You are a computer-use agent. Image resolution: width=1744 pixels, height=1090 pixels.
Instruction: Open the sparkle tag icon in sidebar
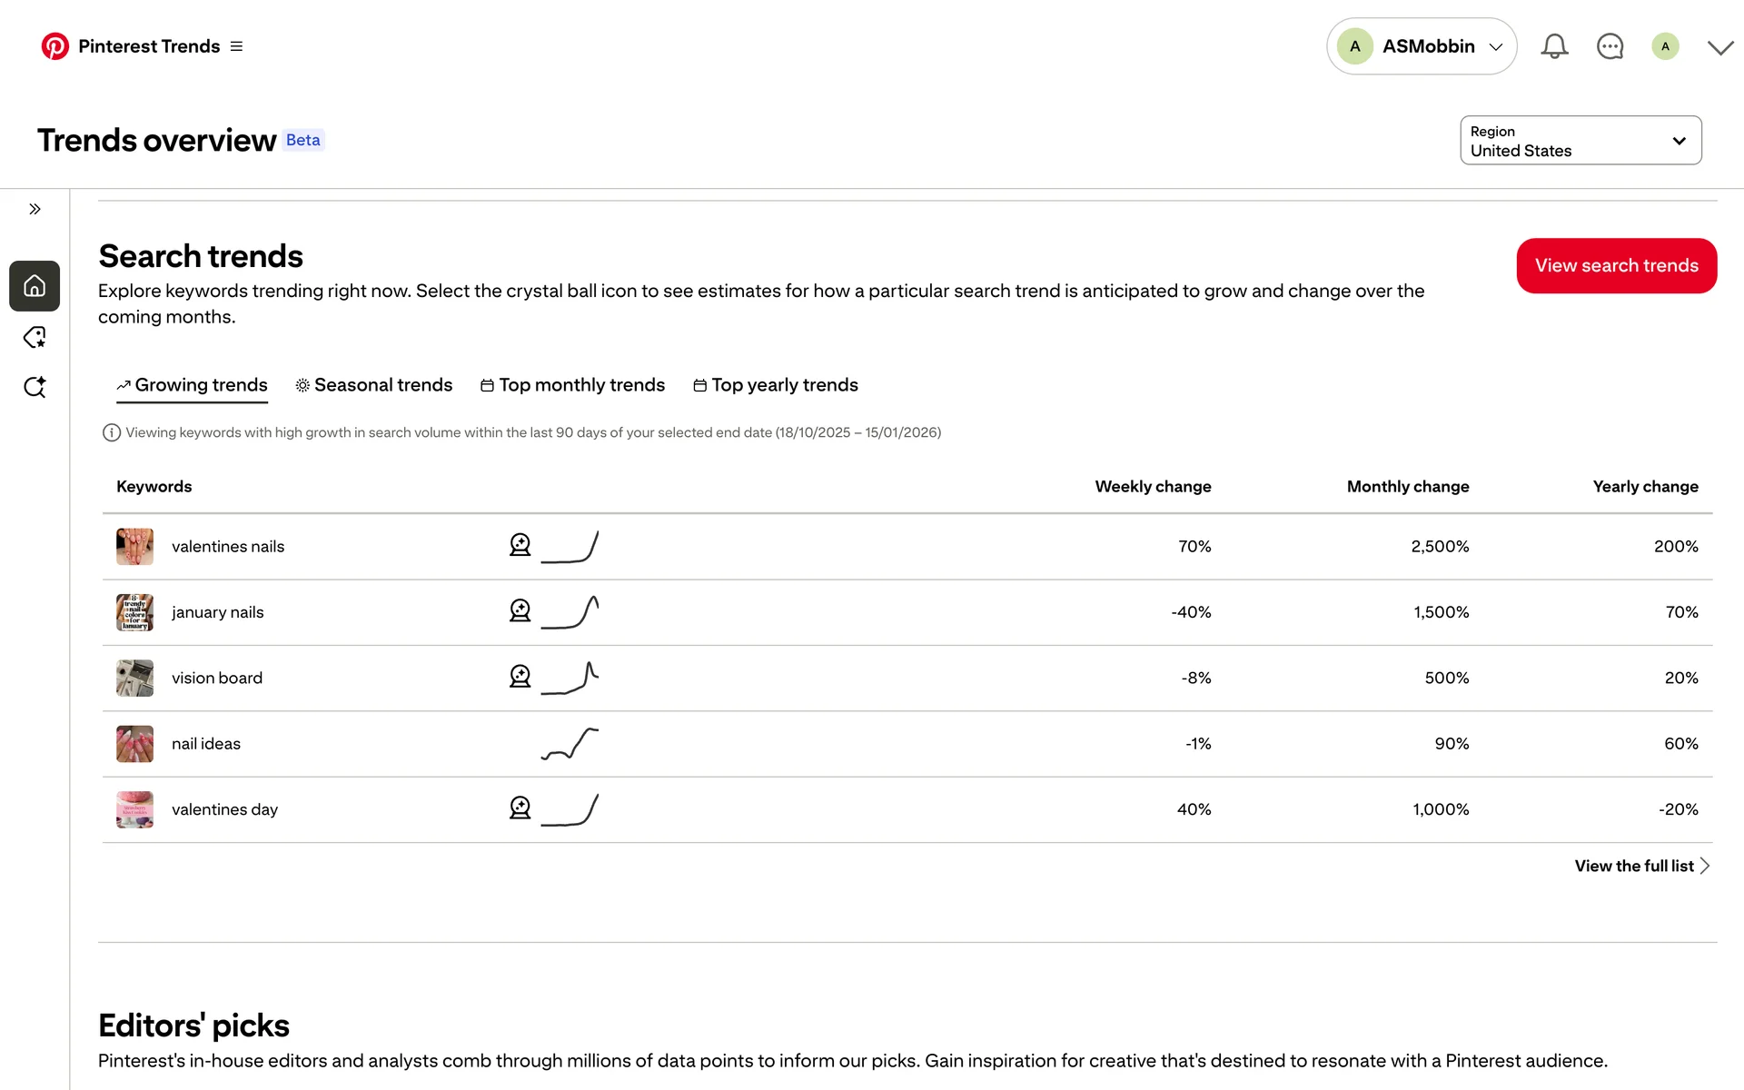35,338
